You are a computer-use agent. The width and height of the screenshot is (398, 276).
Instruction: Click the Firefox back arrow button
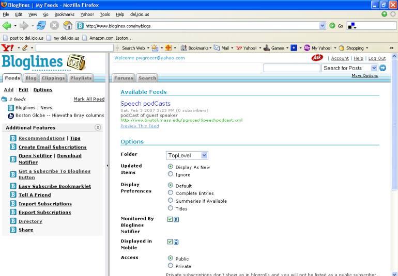pos(7,26)
